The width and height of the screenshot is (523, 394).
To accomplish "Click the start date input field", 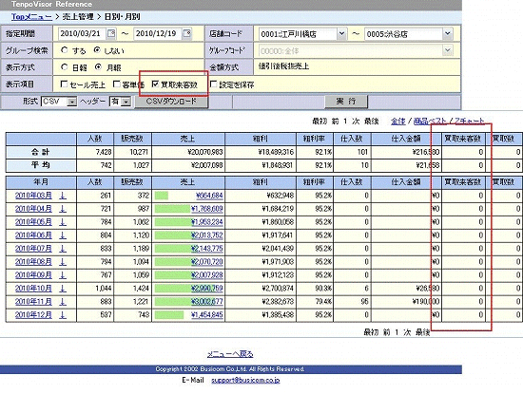I will [x=82, y=33].
